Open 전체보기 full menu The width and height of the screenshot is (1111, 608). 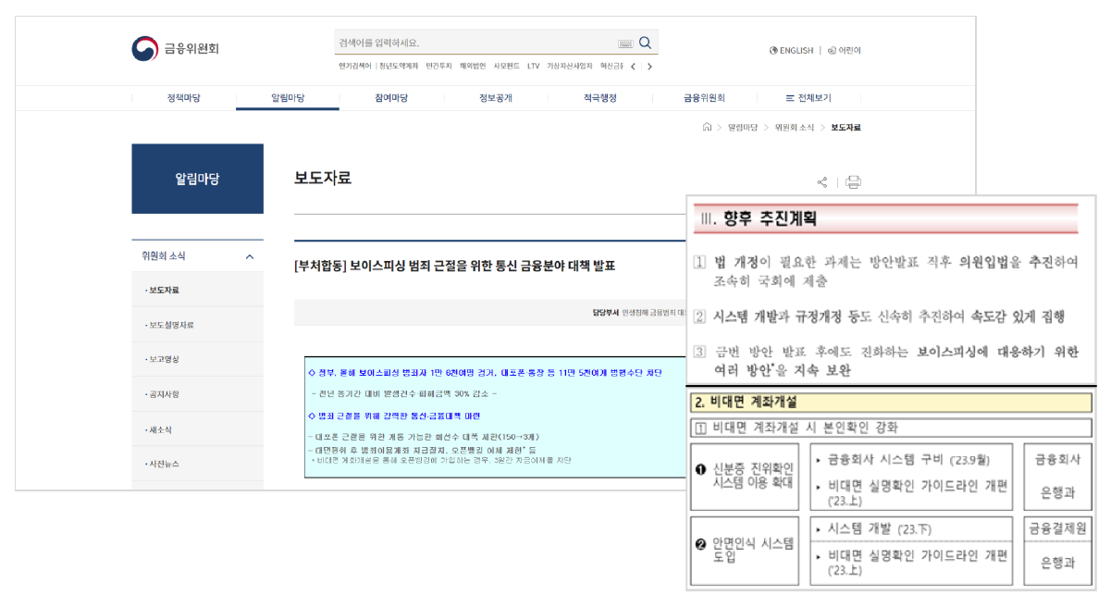(809, 98)
